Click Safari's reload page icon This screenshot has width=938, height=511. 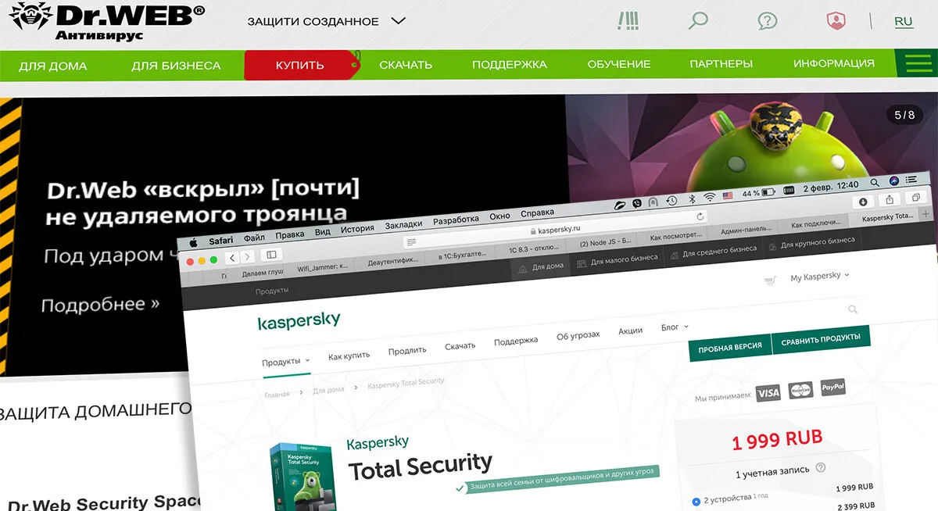pyautogui.click(x=700, y=216)
